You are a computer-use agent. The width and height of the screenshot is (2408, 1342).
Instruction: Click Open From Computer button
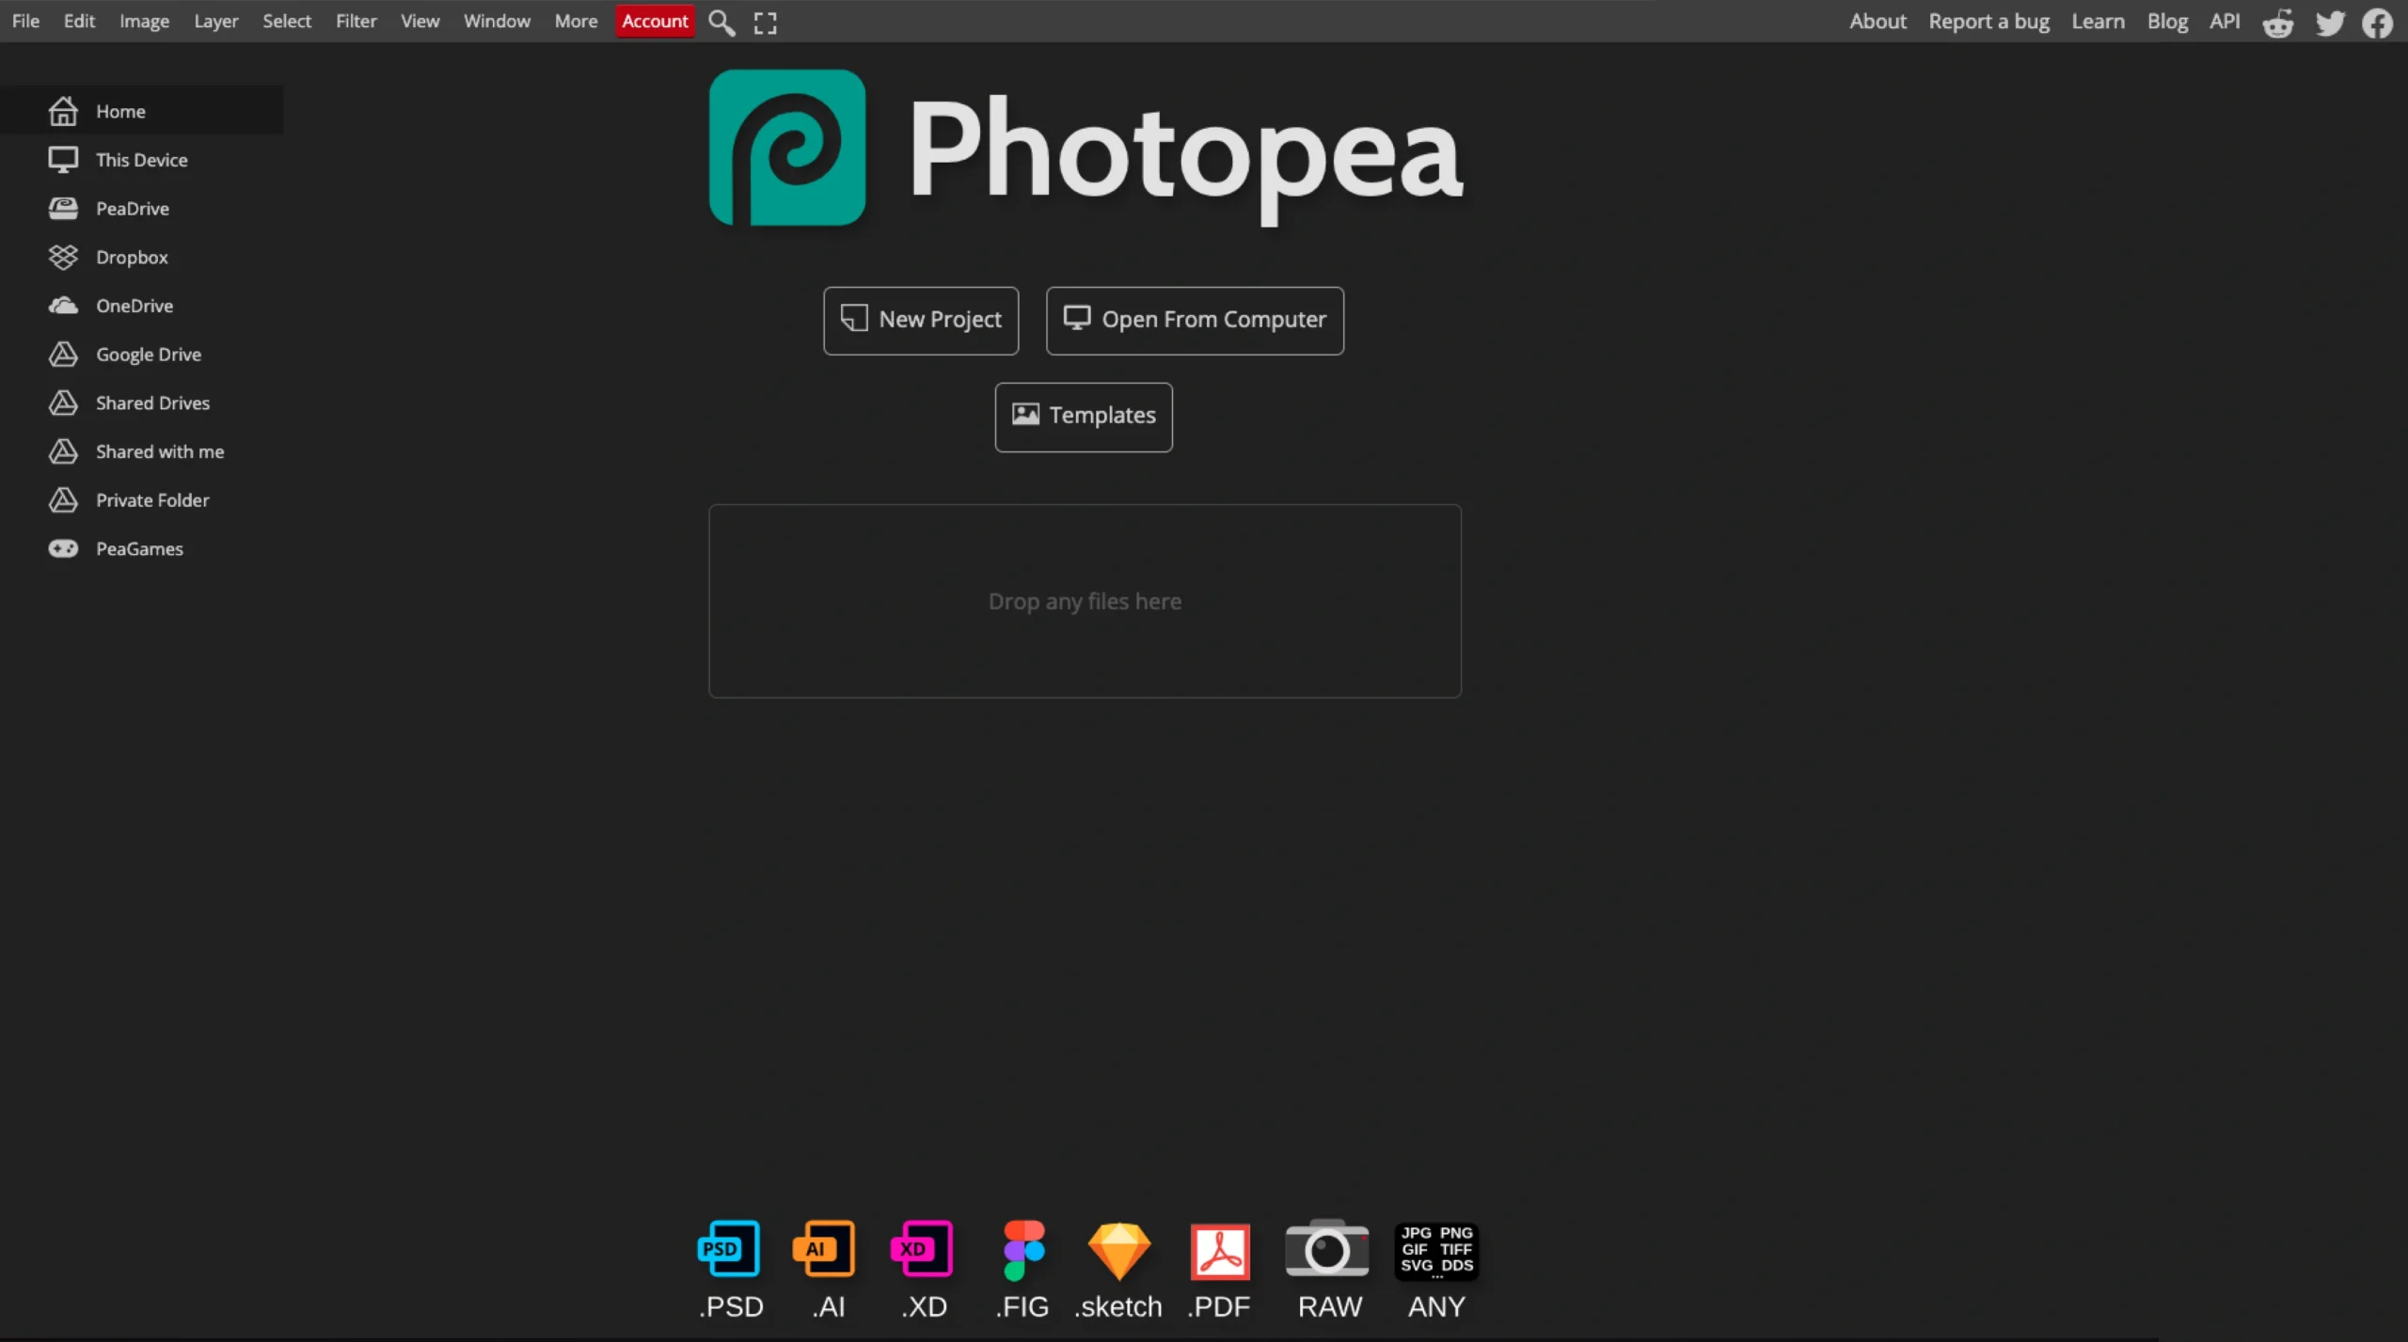1195,321
